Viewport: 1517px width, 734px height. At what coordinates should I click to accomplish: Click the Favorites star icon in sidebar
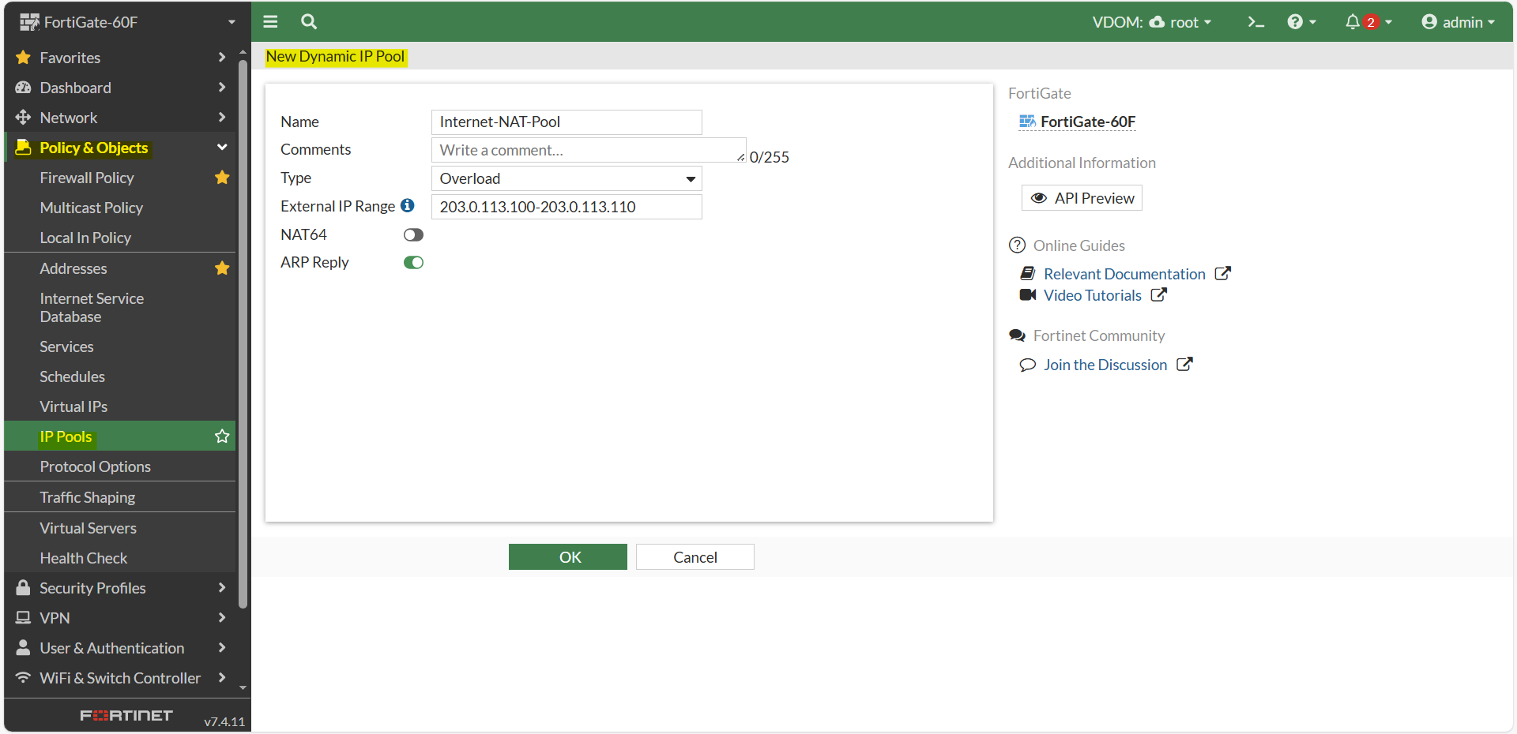coord(24,58)
